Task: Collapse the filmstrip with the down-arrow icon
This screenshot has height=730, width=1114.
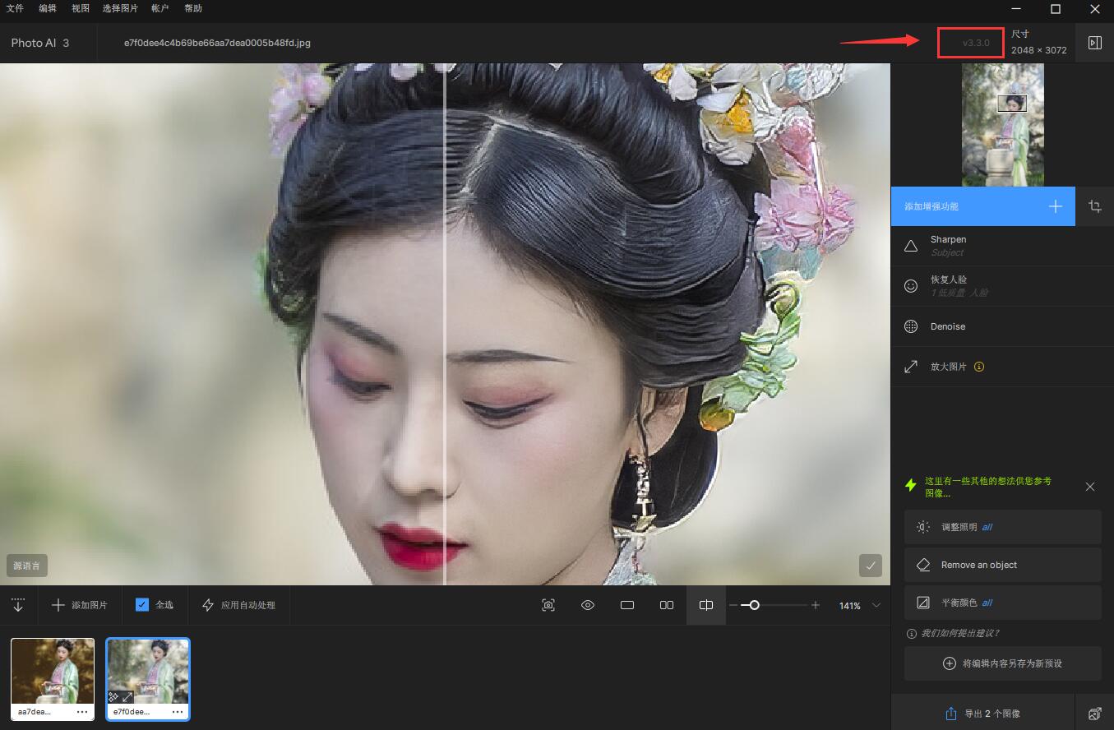Action: tap(18, 605)
